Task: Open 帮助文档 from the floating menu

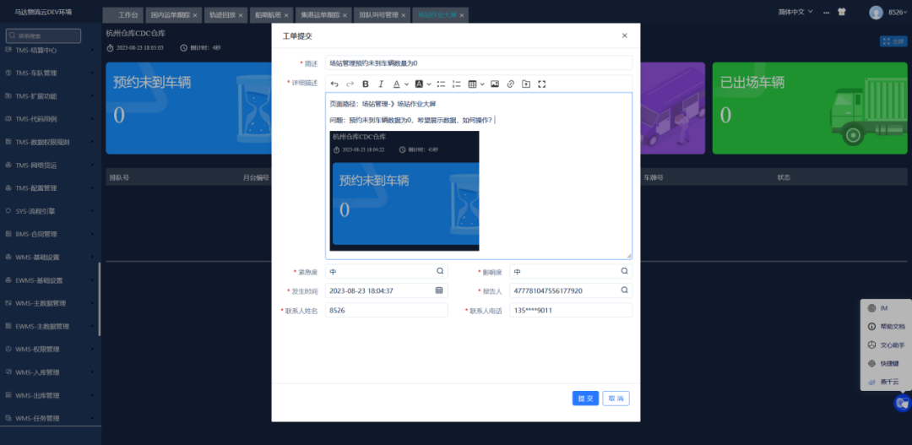Action: click(892, 326)
